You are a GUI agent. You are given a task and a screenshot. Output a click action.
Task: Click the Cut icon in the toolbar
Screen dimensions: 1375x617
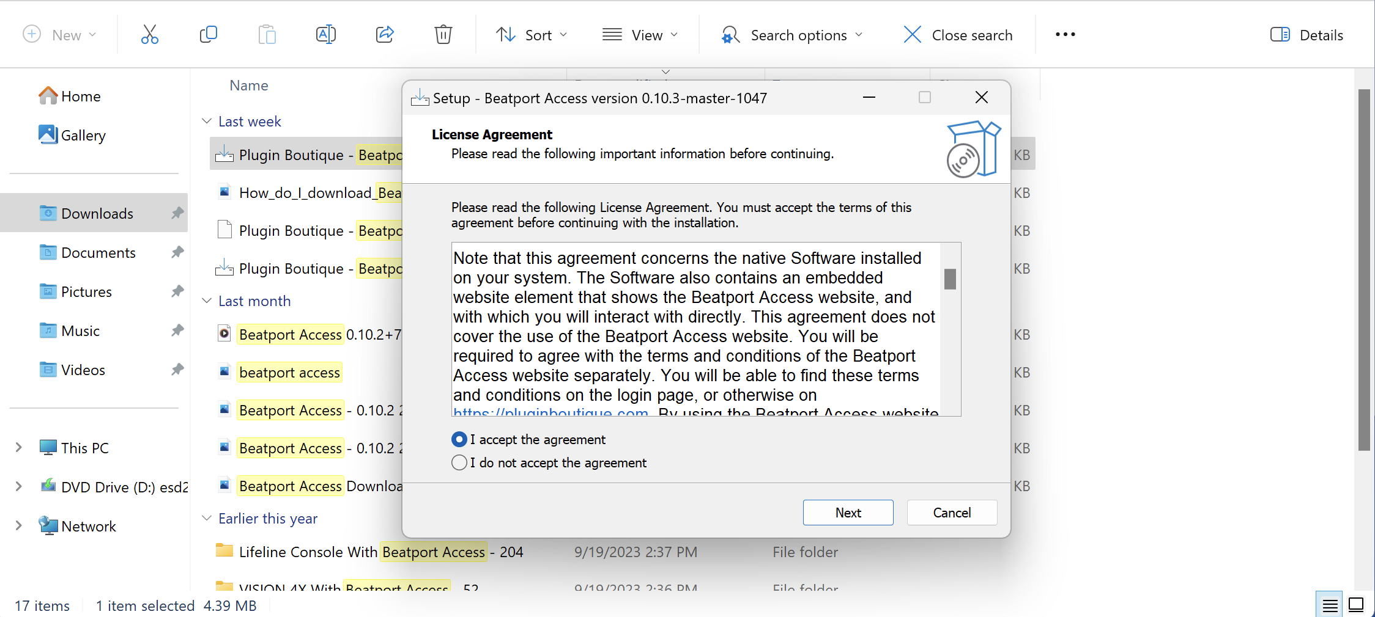pyautogui.click(x=150, y=34)
